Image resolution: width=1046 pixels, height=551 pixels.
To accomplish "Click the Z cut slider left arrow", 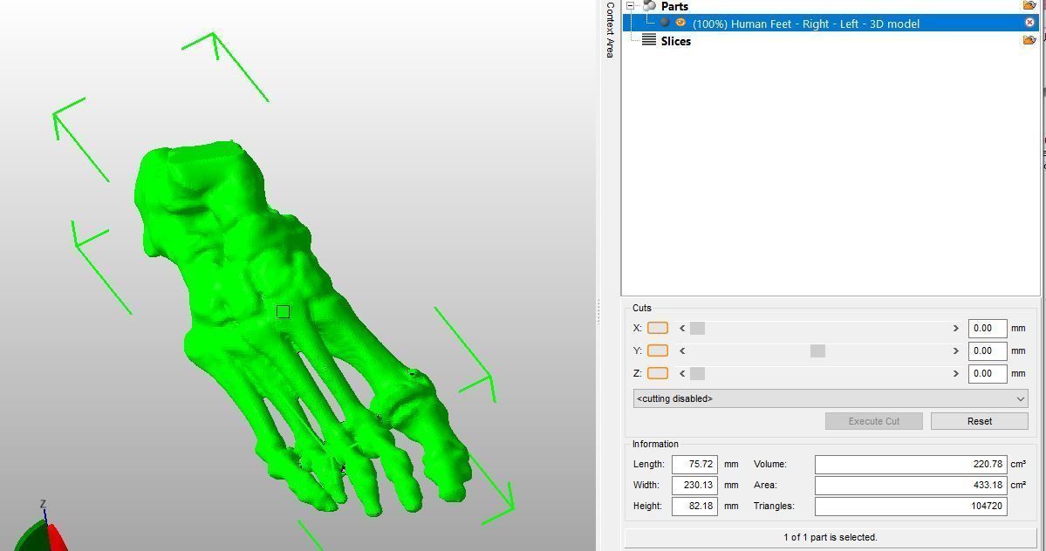I will click(x=682, y=373).
